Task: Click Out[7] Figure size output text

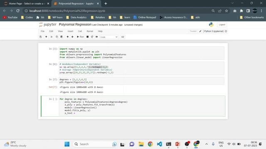Action: [81, 87]
